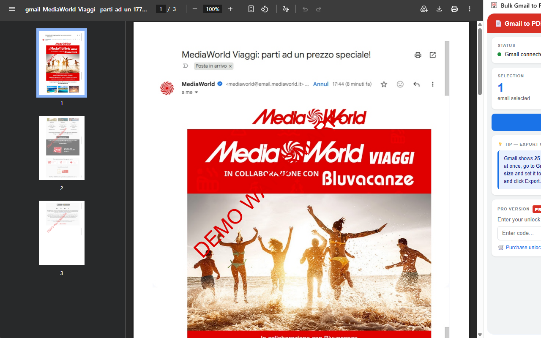The height and width of the screenshot is (338, 541).
Task: Click the scrollbar up arrow
Action: coord(480,24)
